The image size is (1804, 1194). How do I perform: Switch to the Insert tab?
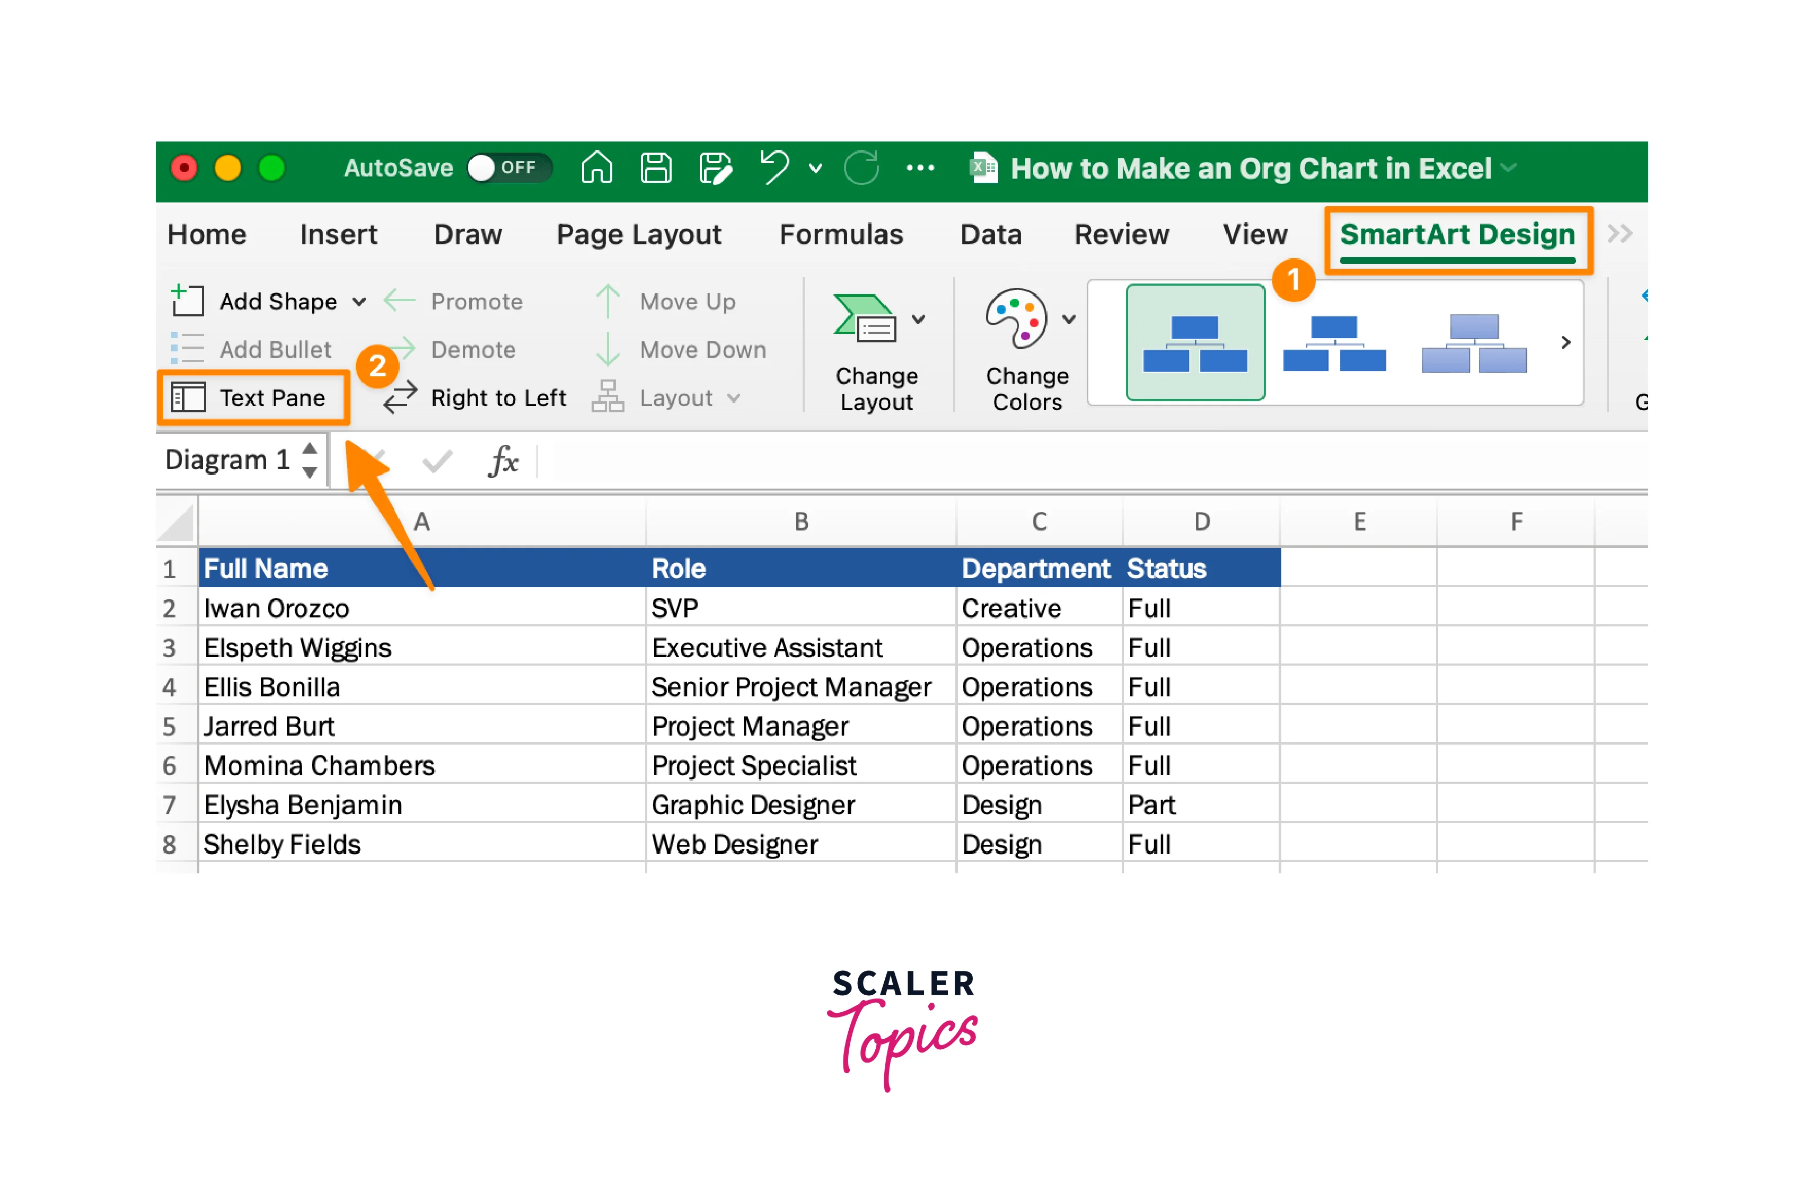pos(338,235)
